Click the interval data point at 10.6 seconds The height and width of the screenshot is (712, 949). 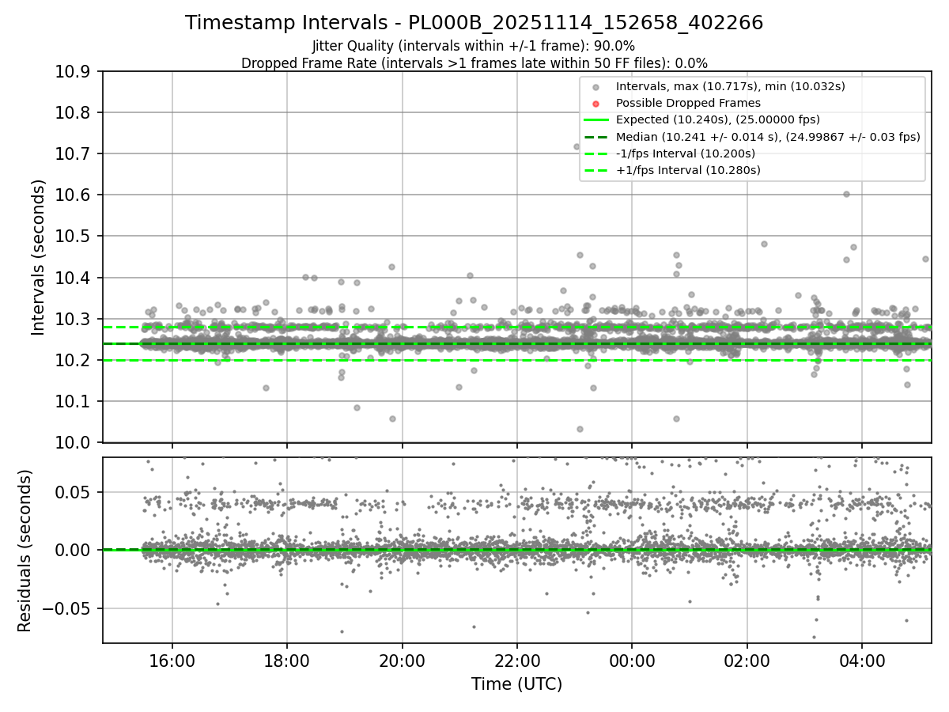[846, 194]
